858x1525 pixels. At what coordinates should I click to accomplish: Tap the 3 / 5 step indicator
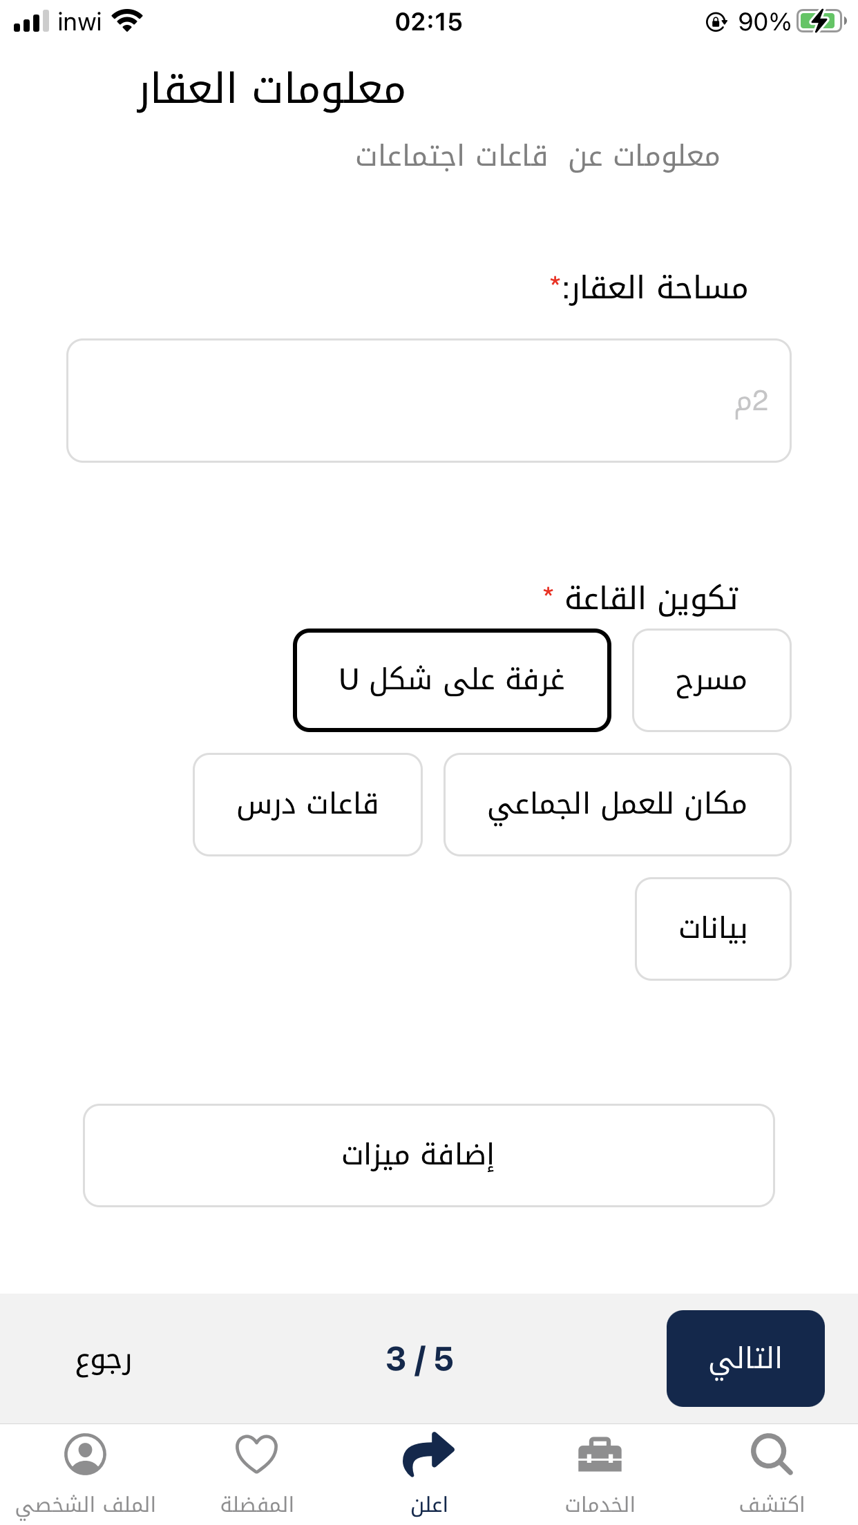(419, 1359)
